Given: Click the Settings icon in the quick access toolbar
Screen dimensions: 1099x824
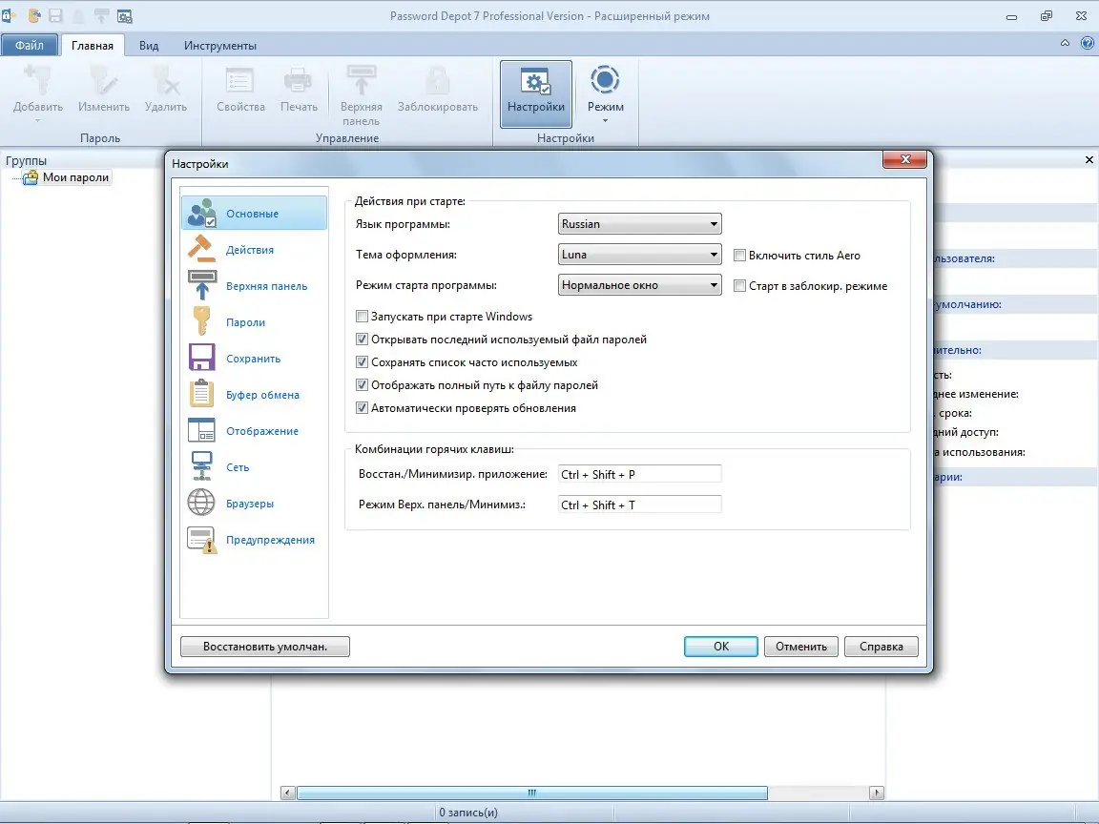Looking at the screenshot, I should (124, 15).
